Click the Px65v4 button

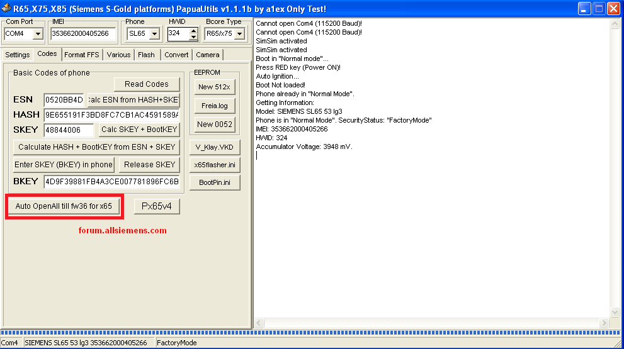(157, 206)
